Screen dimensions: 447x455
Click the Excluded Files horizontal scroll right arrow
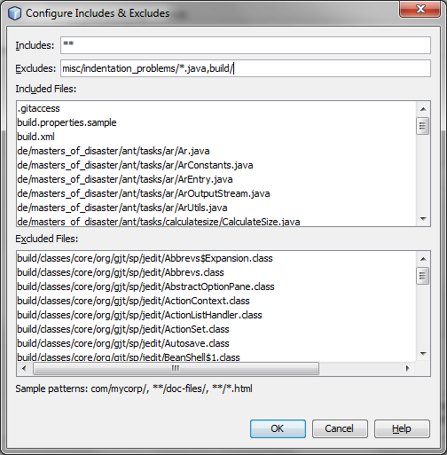(x=408, y=368)
